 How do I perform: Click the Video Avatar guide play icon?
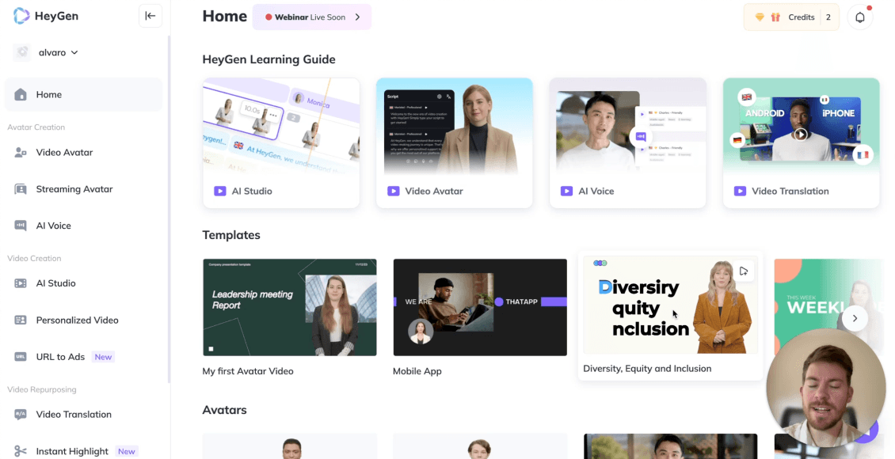coord(394,191)
